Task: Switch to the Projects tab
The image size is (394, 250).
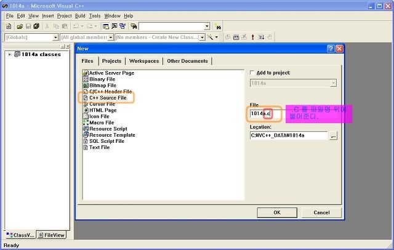Action: (x=111, y=61)
